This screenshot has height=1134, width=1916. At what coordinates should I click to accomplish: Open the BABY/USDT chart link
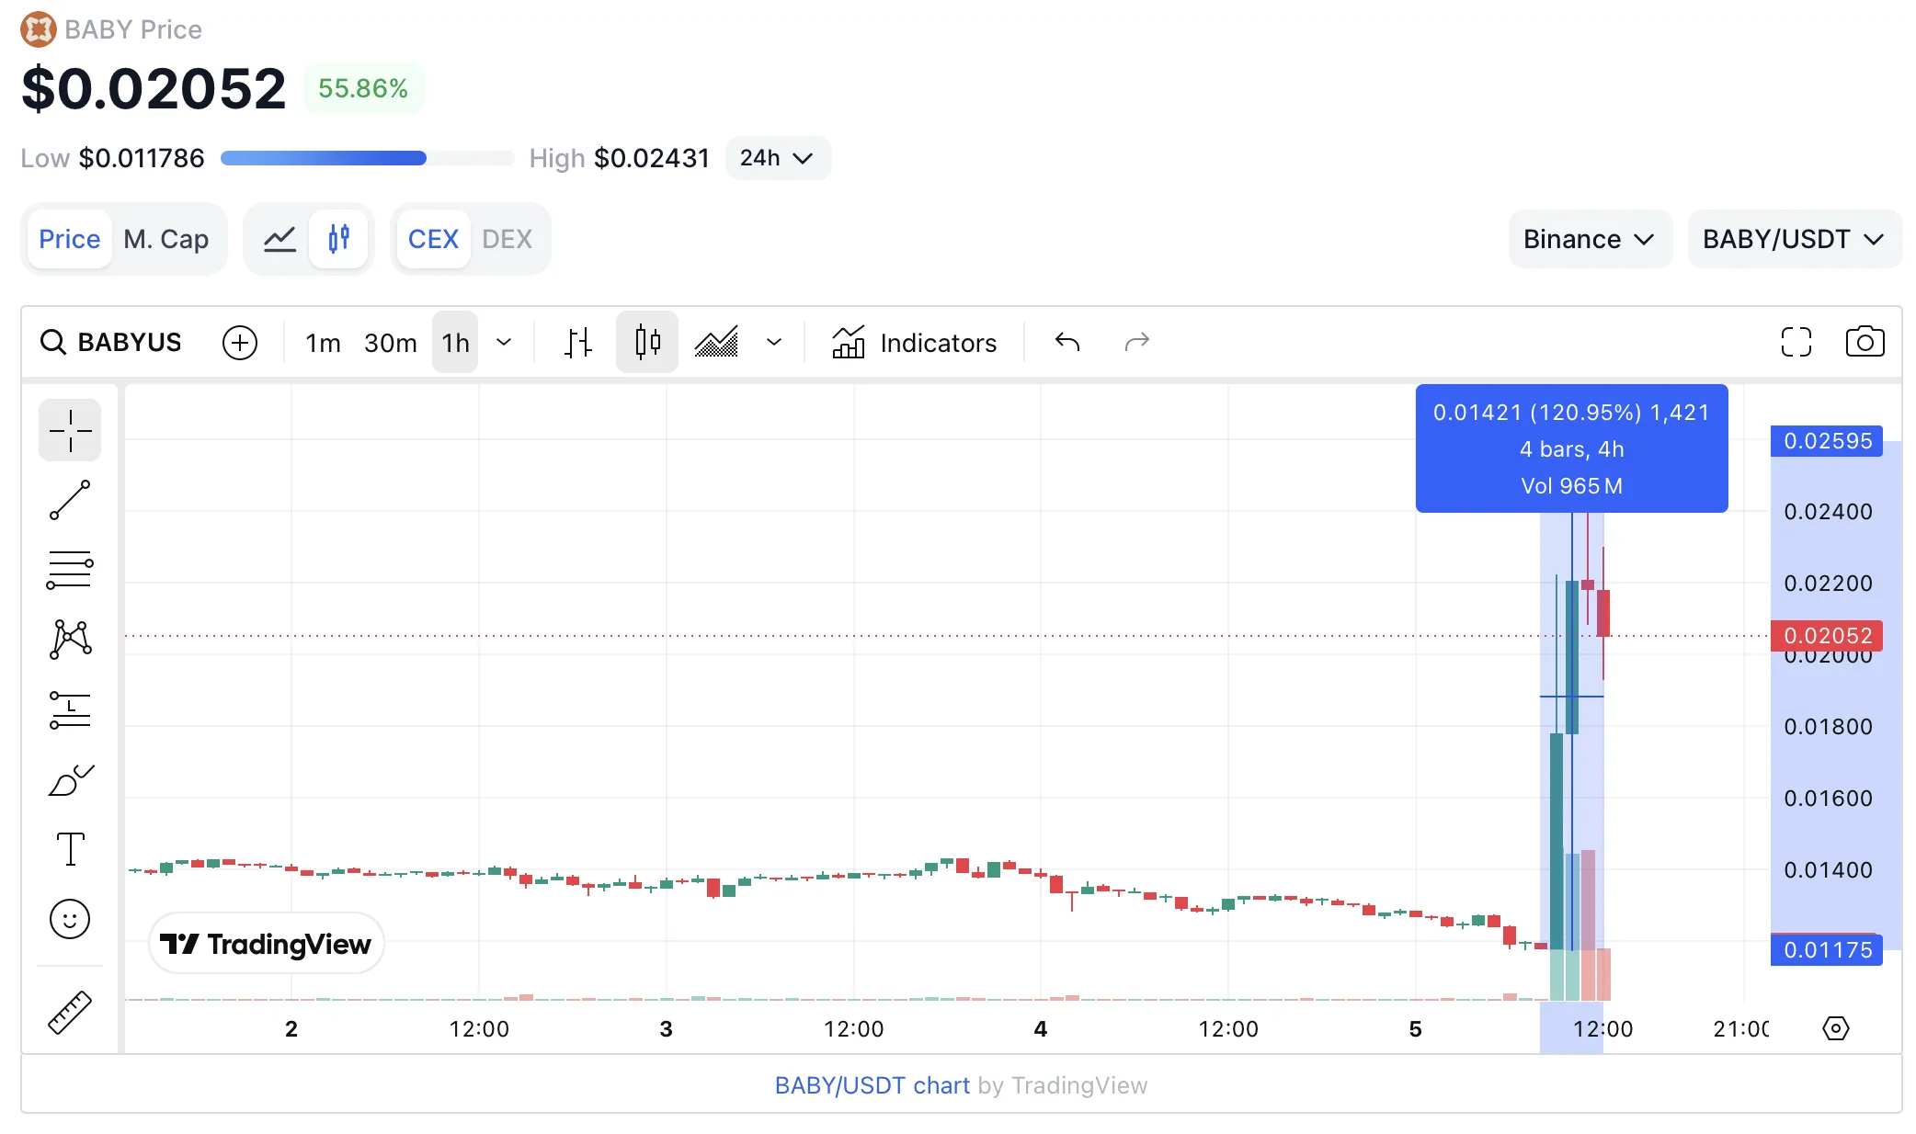[x=872, y=1085]
